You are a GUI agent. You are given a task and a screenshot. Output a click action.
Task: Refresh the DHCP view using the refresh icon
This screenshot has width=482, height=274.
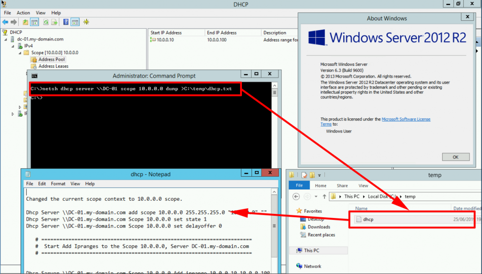[x=46, y=22]
